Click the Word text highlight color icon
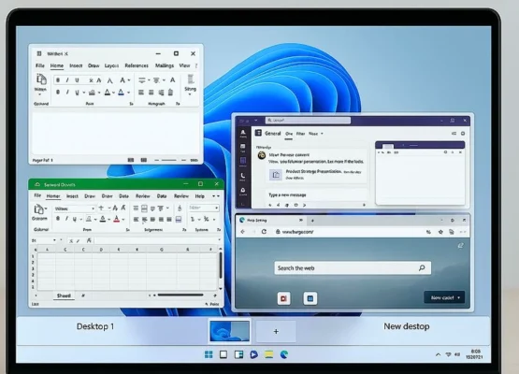The width and height of the screenshot is (519, 374). (x=92, y=93)
